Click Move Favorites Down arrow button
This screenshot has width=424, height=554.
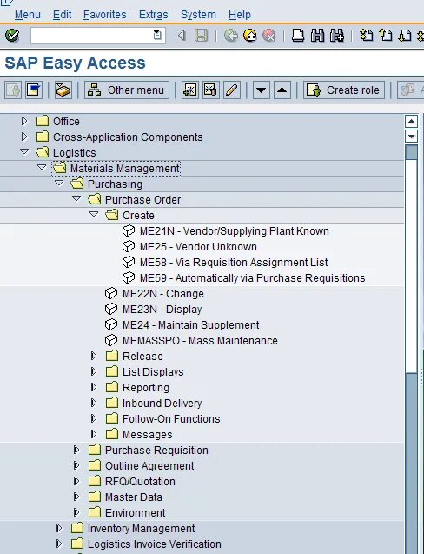tap(262, 90)
